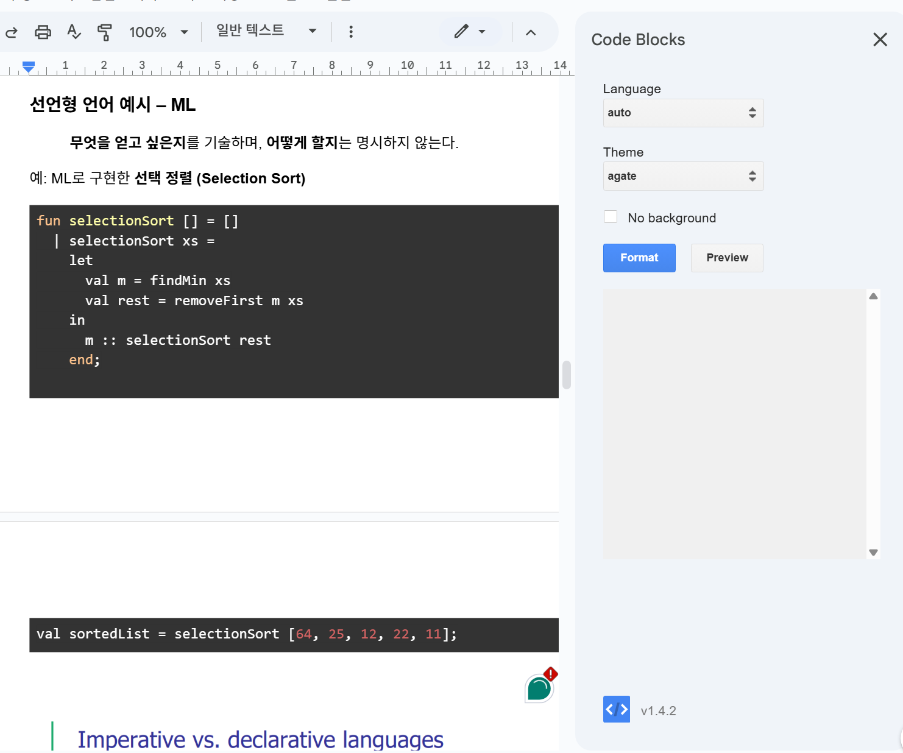Open the pencil editing mode dropdown
903x753 pixels.
pos(470,31)
